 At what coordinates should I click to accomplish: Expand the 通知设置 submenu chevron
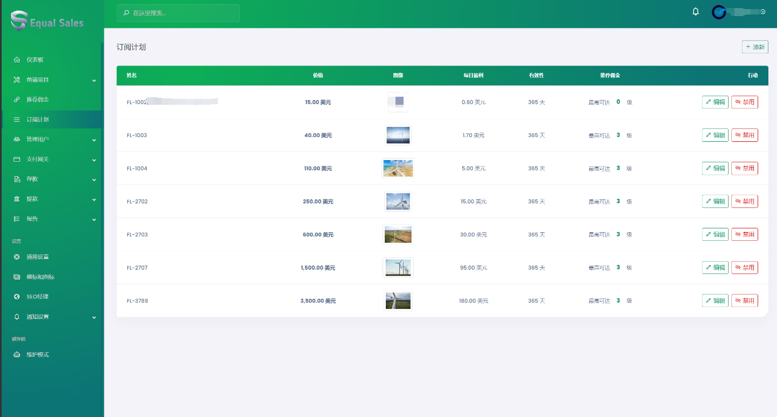(x=94, y=317)
